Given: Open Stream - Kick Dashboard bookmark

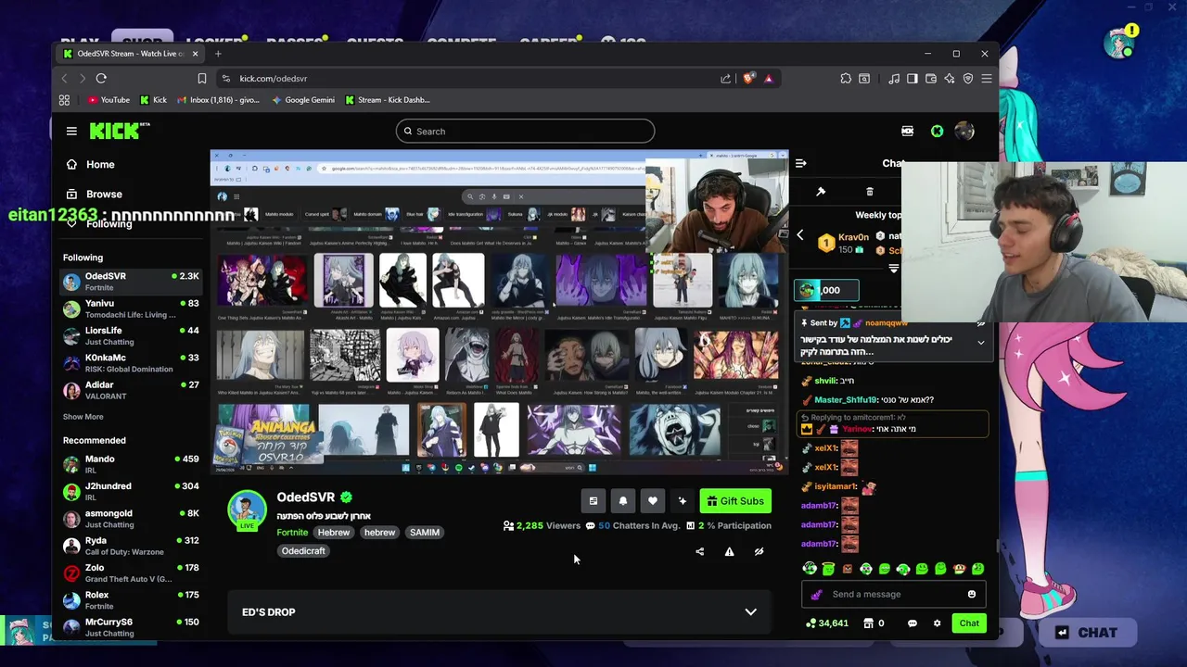Looking at the screenshot, I should [387, 100].
